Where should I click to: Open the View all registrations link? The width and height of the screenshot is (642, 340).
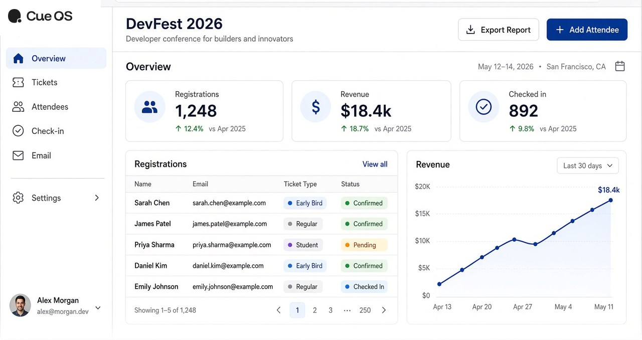pos(375,164)
